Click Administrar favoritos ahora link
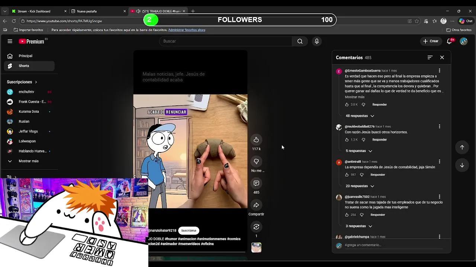This screenshot has width=476, height=267. (187, 30)
